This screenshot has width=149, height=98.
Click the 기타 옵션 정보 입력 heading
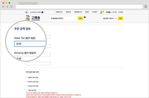[32, 72]
